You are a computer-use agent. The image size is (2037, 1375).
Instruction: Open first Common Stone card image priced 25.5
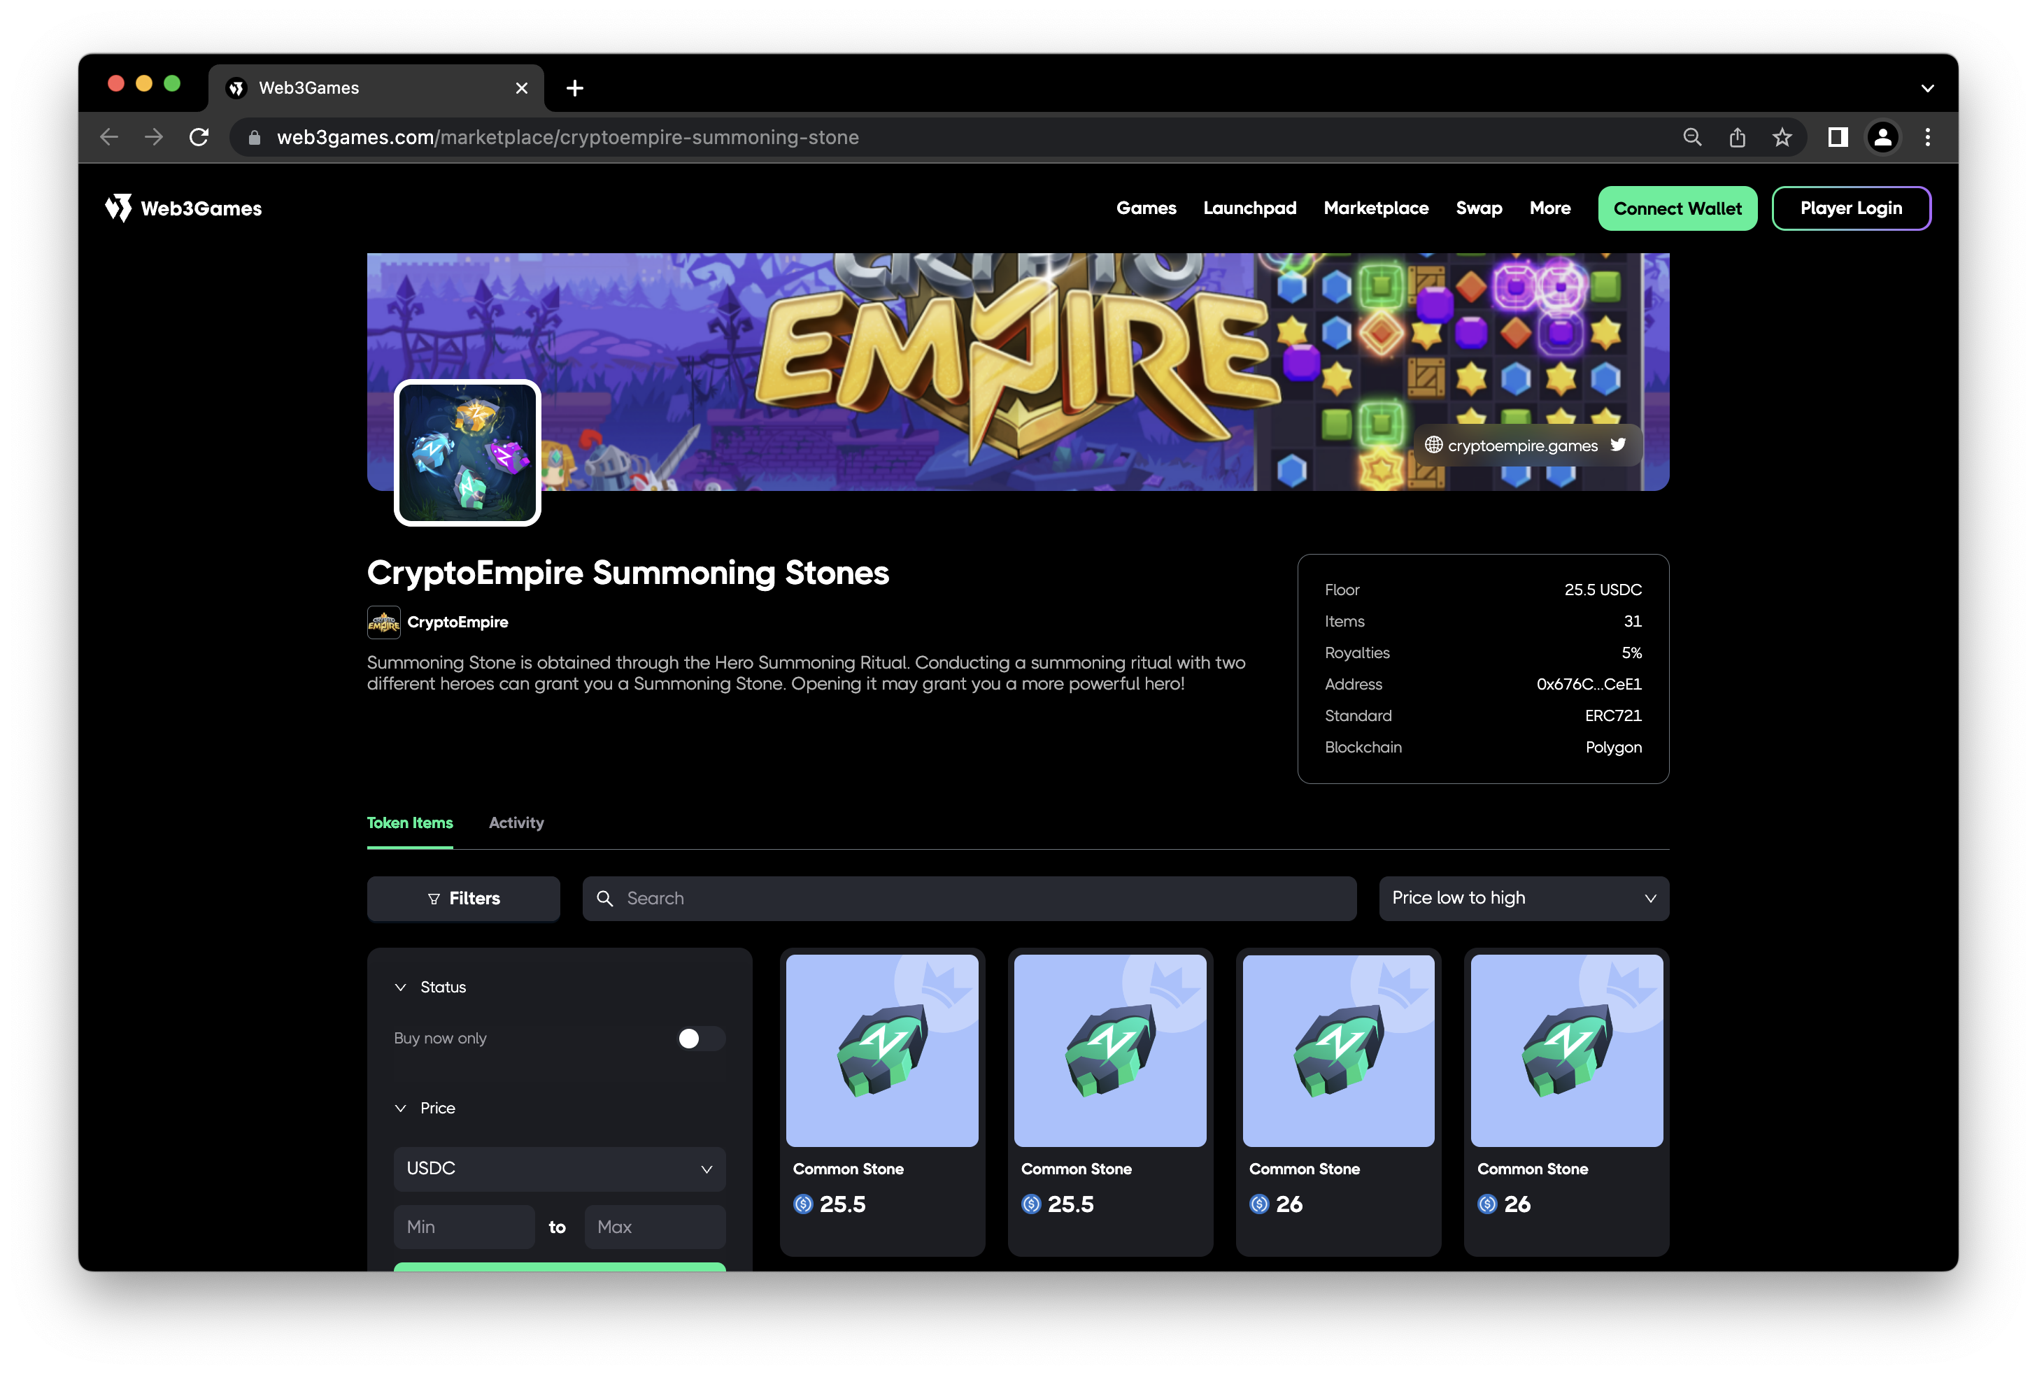tap(882, 1050)
